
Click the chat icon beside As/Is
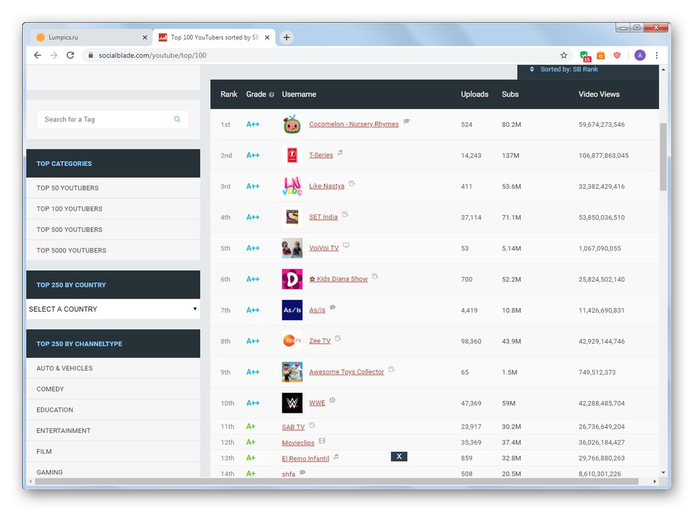pyautogui.click(x=333, y=307)
